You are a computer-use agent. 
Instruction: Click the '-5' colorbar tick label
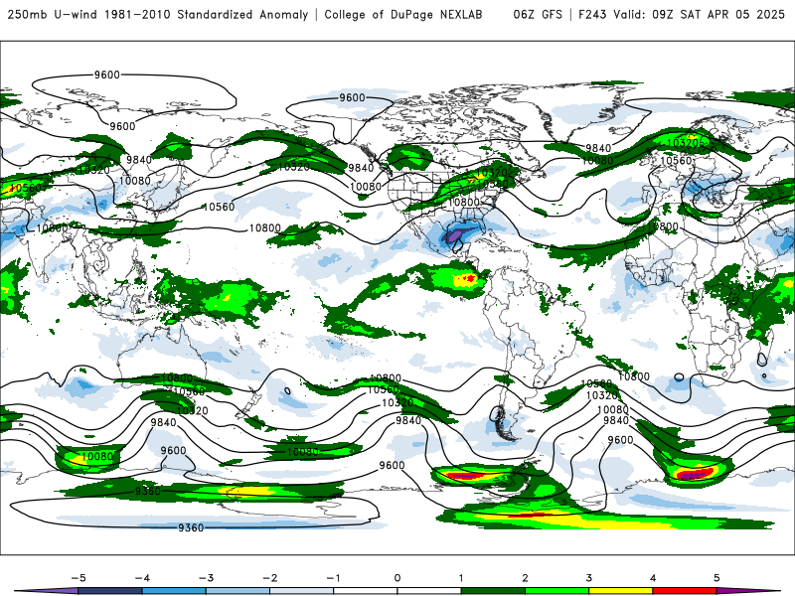[x=79, y=578]
